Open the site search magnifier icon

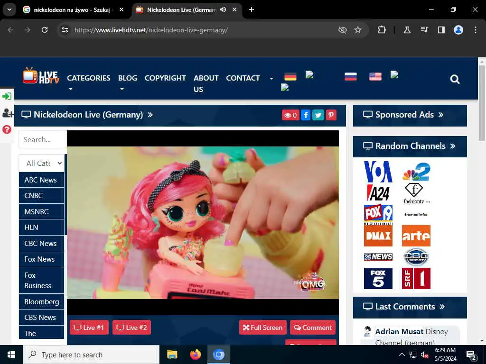coord(455,79)
